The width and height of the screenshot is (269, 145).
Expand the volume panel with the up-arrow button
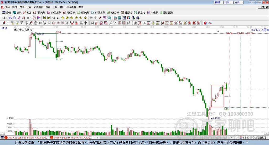tap(2, 133)
